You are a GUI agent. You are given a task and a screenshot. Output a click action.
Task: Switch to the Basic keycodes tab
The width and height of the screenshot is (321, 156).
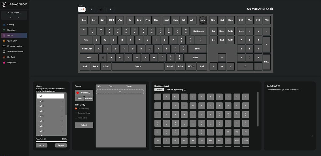point(159,90)
